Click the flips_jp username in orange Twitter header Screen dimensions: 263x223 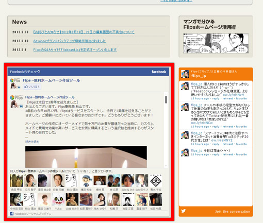(199, 76)
